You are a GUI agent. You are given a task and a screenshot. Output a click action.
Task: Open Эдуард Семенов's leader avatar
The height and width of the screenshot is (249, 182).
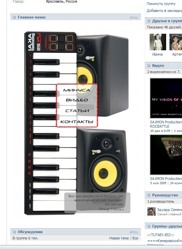tap(151, 211)
